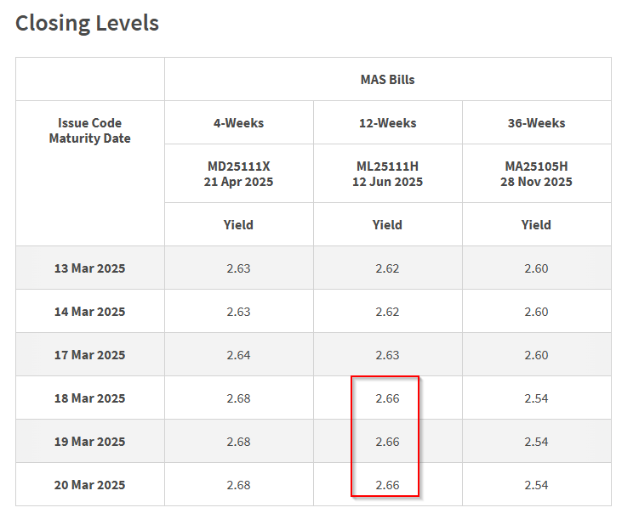Click 36-Weeks yield 2.60 for 17 Mar
The image size is (639, 519).
[536, 355]
